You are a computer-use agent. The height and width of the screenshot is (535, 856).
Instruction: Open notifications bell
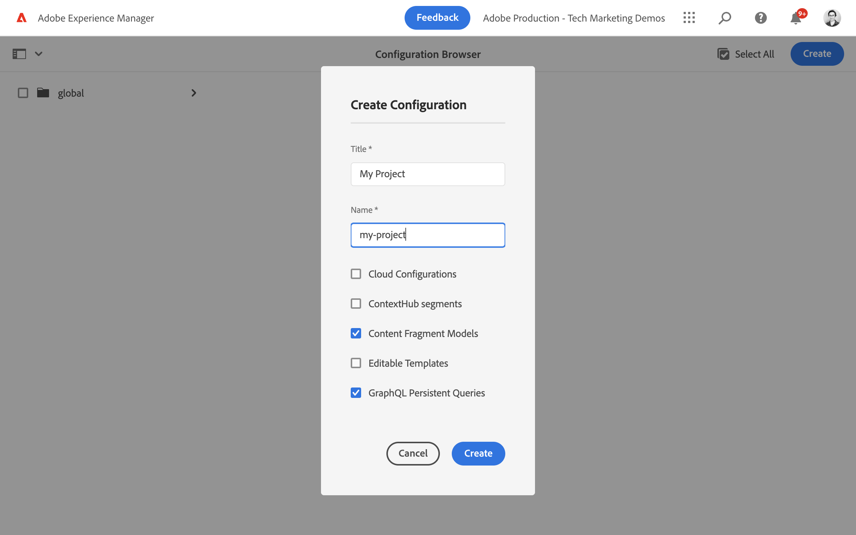[x=795, y=18]
